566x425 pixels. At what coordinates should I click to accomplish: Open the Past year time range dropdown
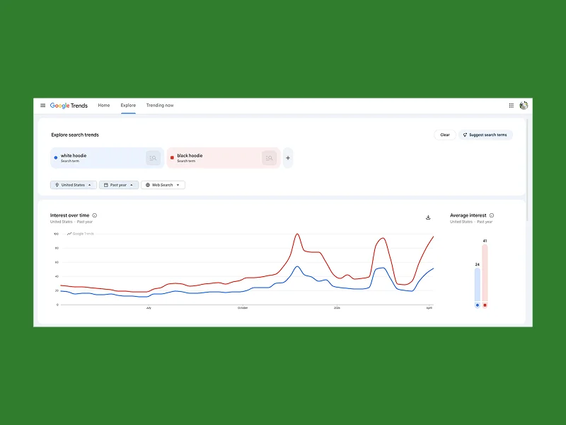(x=119, y=185)
